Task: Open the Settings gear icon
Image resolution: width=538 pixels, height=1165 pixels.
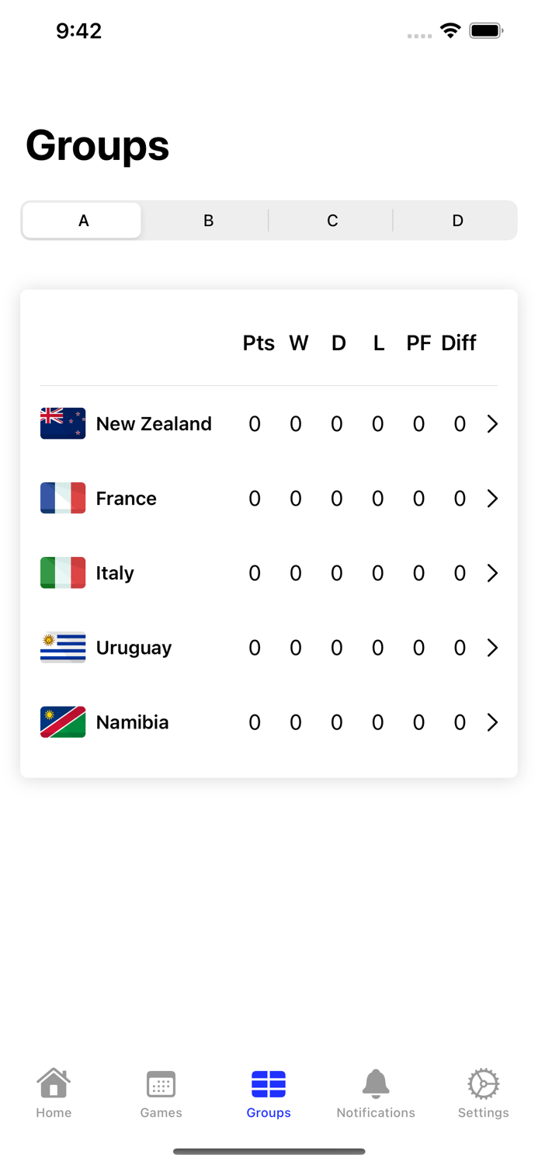Action: (x=483, y=1083)
